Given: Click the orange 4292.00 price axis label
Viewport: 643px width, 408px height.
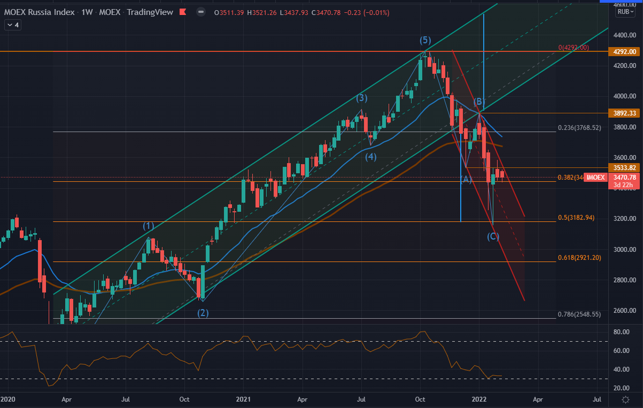Looking at the screenshot, I should [625, 52].
